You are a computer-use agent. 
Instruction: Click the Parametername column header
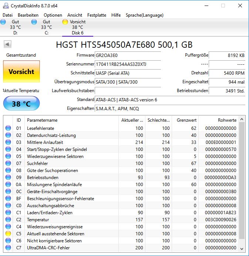coord(71,120)
